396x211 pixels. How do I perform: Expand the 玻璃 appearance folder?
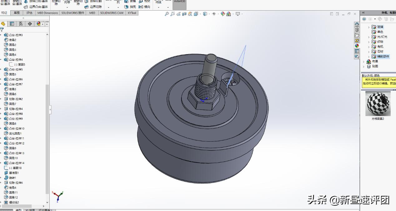point(369,27)
